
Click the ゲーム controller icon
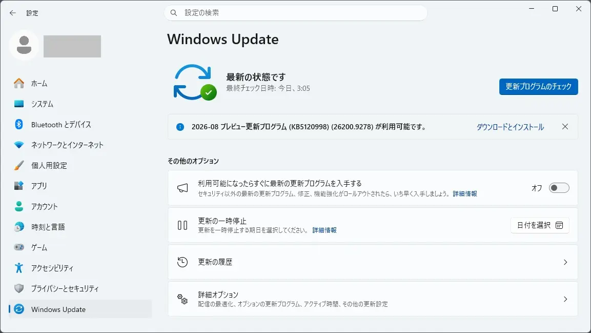[19, 247]
